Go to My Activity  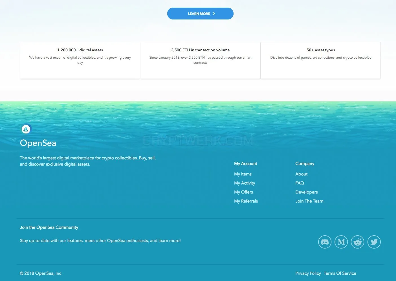click(x=245, y=183)
